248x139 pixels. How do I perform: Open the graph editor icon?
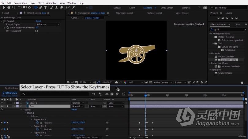(x=124, y=94)
